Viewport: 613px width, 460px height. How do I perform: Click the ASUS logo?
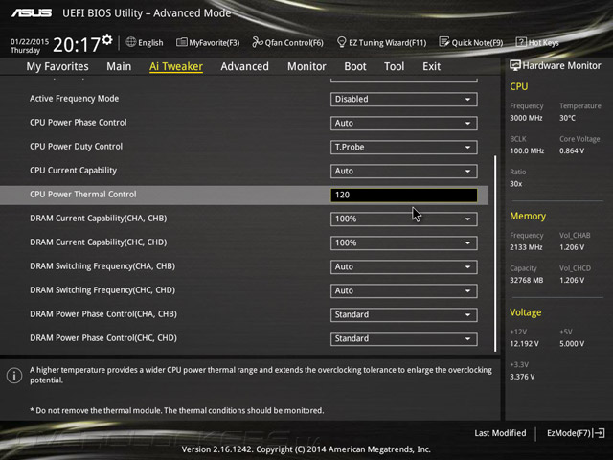pyautogui.click(x=32, y=12)
